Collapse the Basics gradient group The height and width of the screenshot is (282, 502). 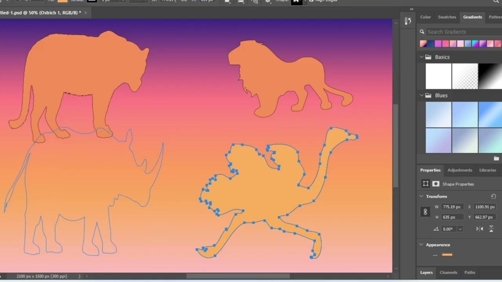(422, 57)
